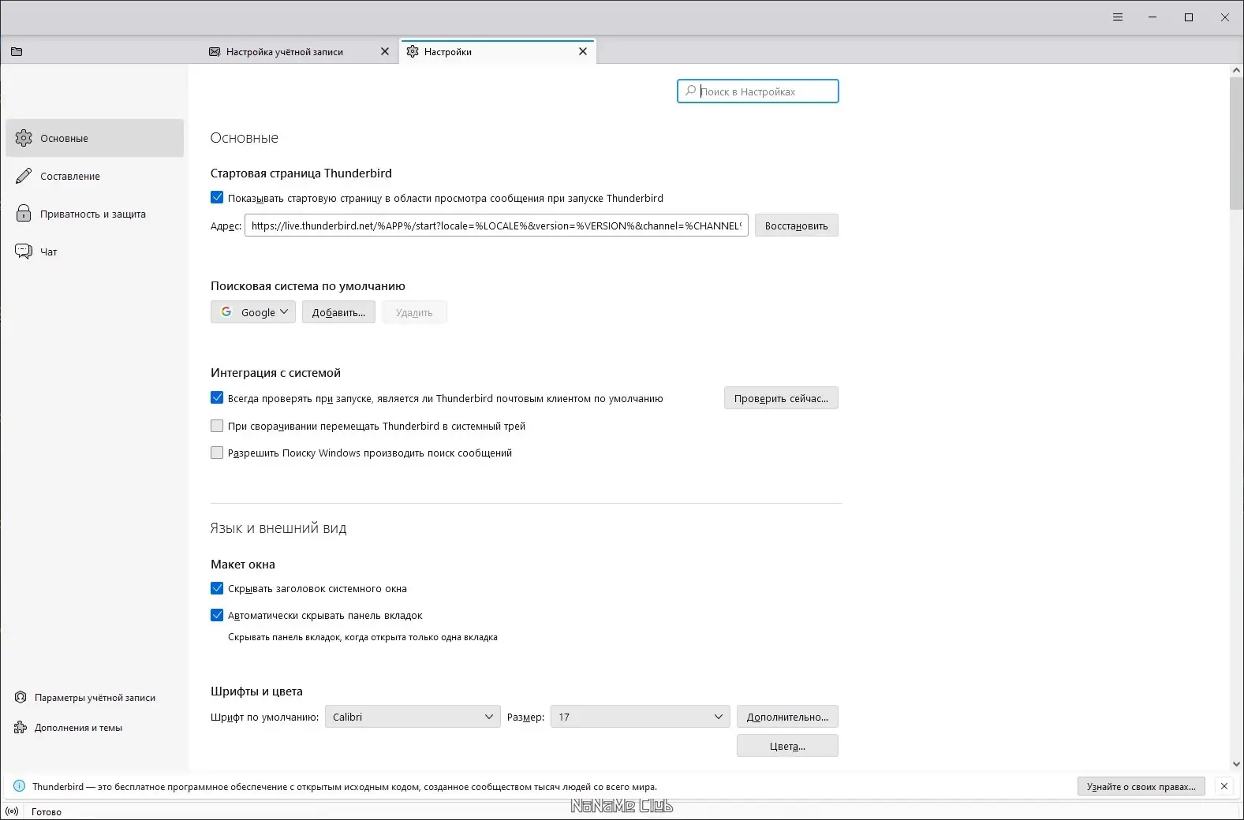Open the Calibri default font dropdown

coord(413,717)
